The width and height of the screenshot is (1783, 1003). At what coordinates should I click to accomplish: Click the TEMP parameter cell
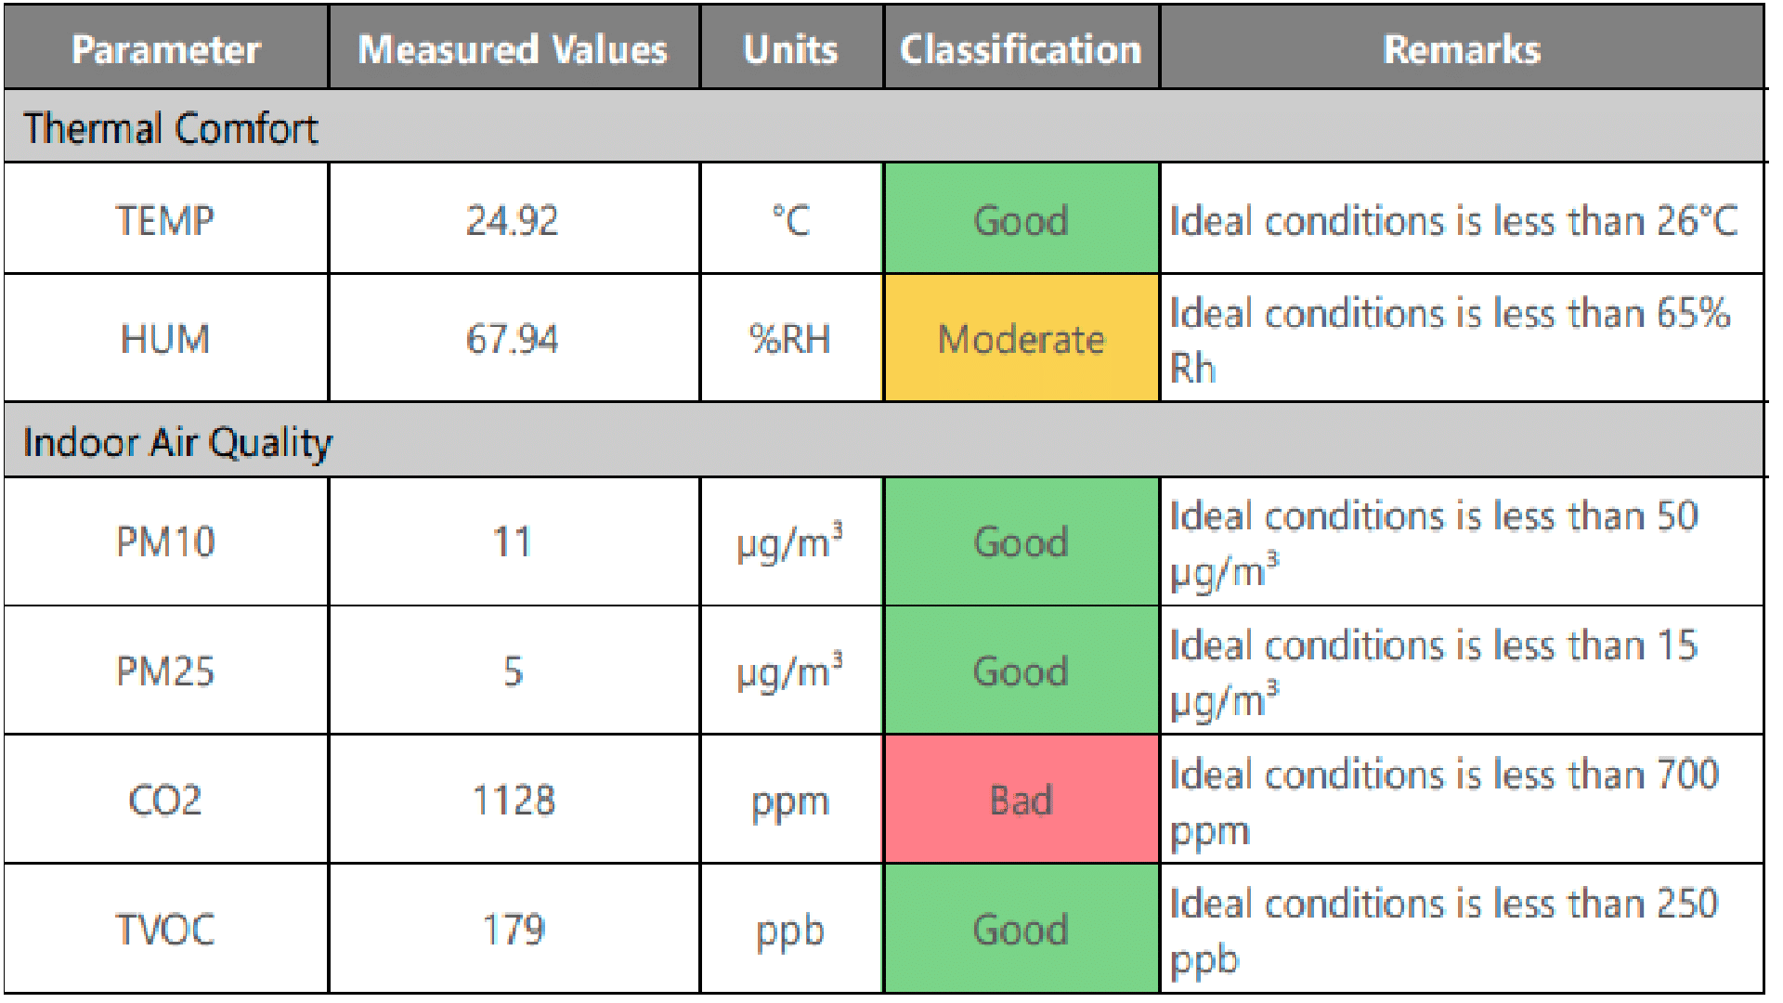click(165, 220)
